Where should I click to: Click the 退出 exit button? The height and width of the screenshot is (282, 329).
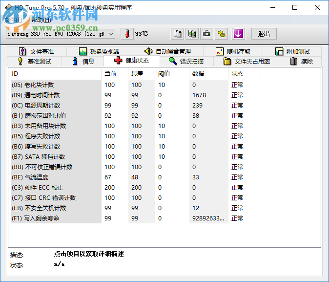(264, 34)
